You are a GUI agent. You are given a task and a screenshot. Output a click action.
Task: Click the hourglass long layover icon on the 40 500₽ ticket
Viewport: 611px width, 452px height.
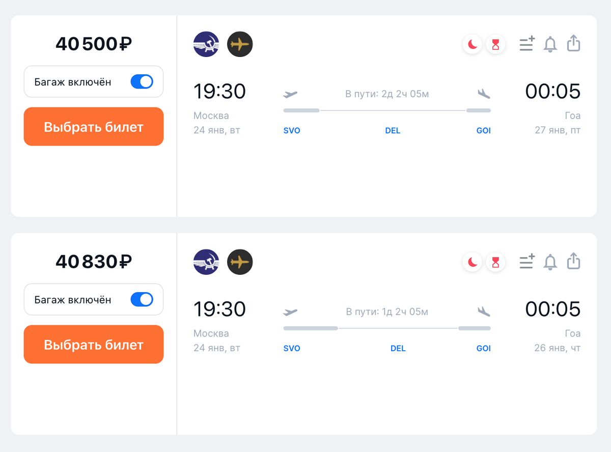coord(496,45)
